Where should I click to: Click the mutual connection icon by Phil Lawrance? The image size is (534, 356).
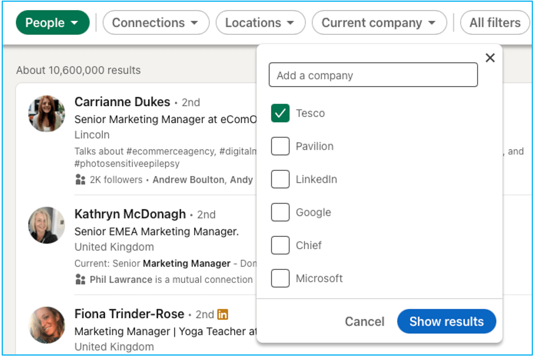80,280
